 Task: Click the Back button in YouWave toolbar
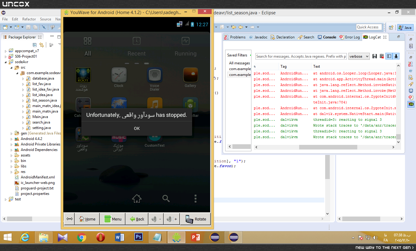pyautogui.click(x=137, y=219)
